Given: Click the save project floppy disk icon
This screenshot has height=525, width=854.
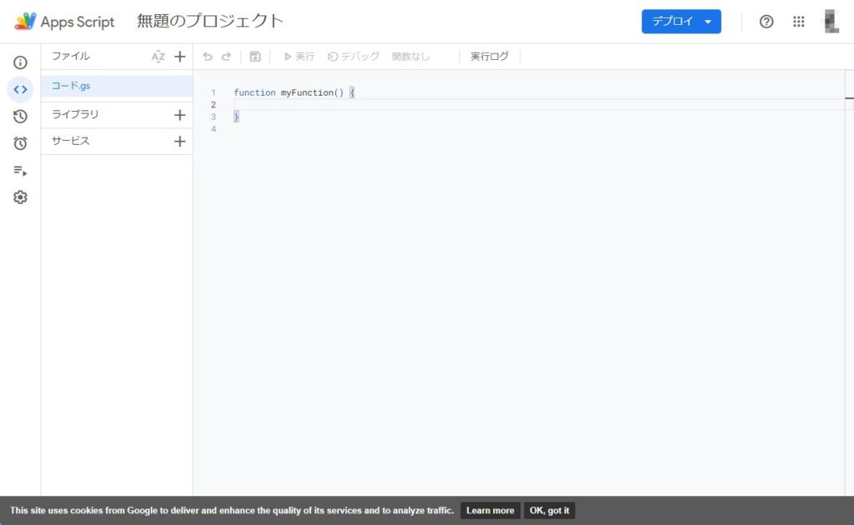Looking at the screenshot, I should (255, 57).
